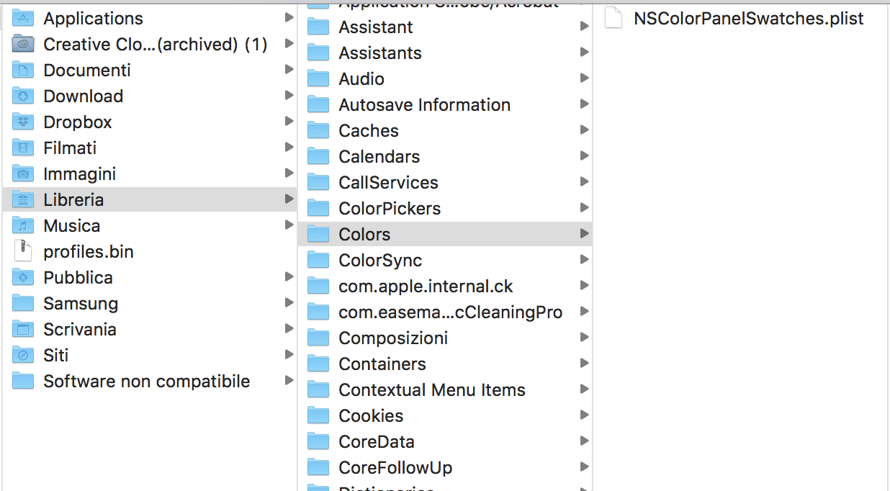Screen dimensions: 890x491
Task: Expand the Scrivania folder arrow
Action: [289, 329]
